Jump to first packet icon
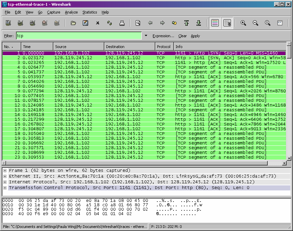This screenshot has width=293, height=231. click(186, 23)
